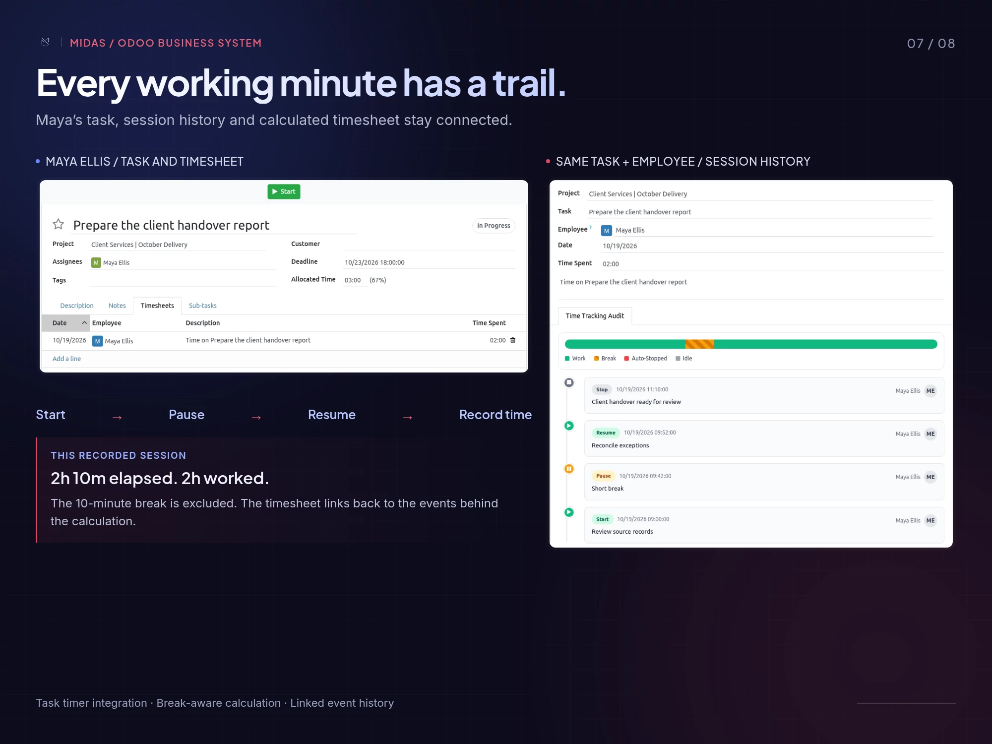Click Maya Ellis avatar in Employee field
This screenshot has width=992, height=744.
tap(607, 231)
